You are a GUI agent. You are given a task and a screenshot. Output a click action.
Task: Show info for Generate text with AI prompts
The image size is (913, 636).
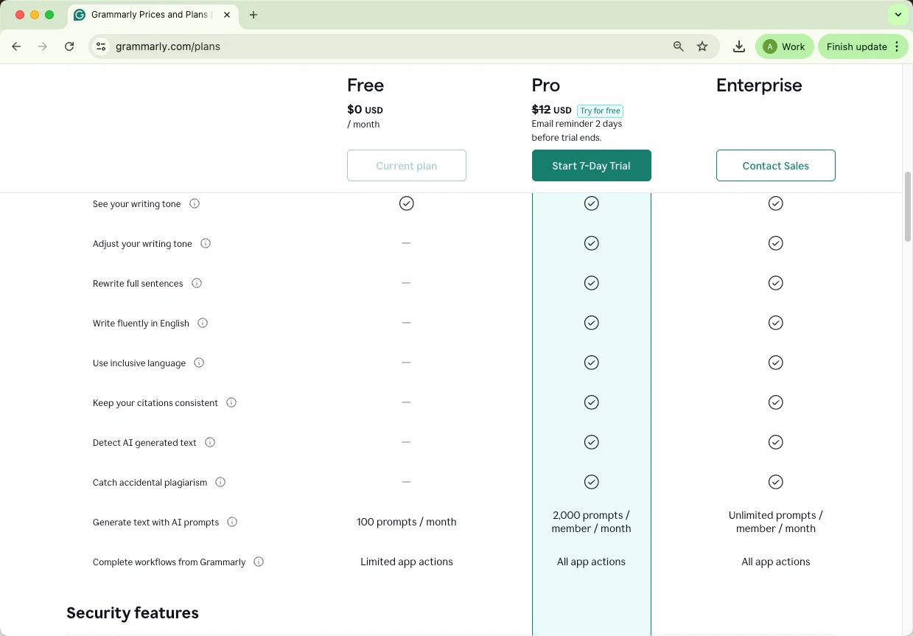tap(232, 522)
